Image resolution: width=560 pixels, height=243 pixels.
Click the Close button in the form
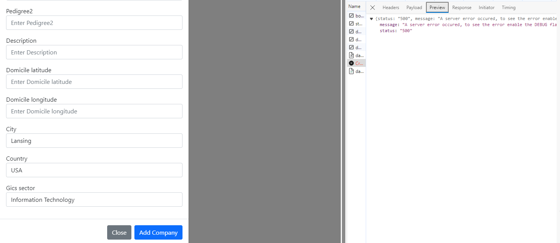point(119,232)
